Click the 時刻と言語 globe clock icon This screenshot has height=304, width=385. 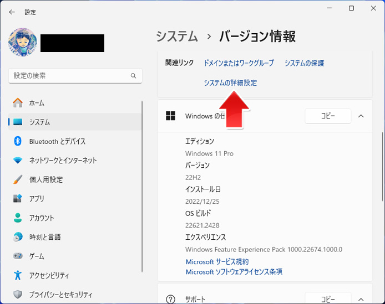18,237
